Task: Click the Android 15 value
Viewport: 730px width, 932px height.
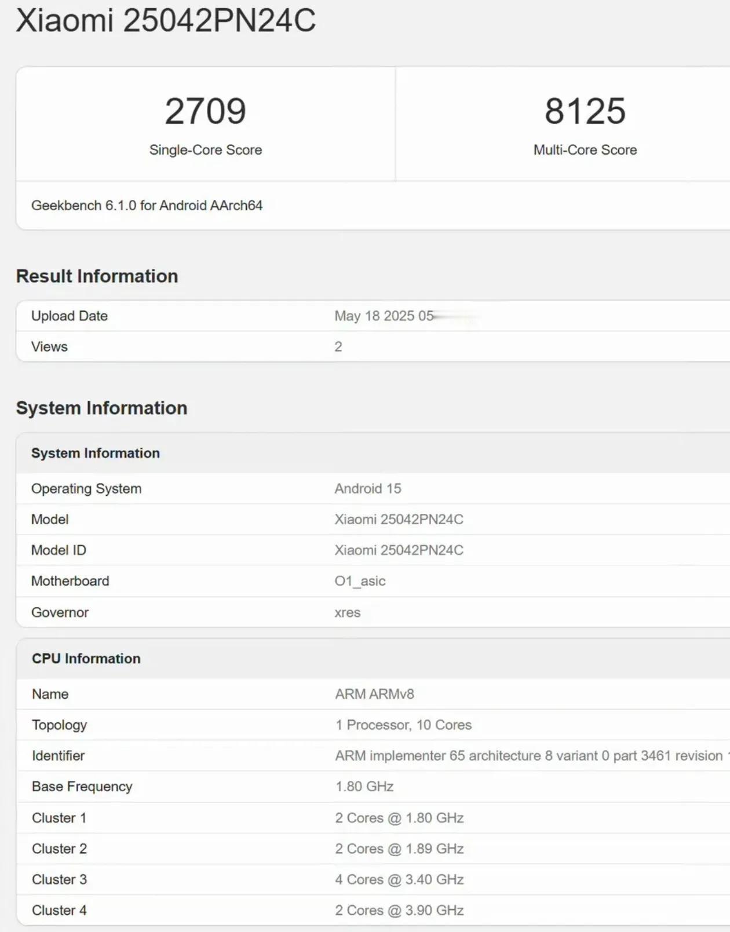Action: [368, 488]
